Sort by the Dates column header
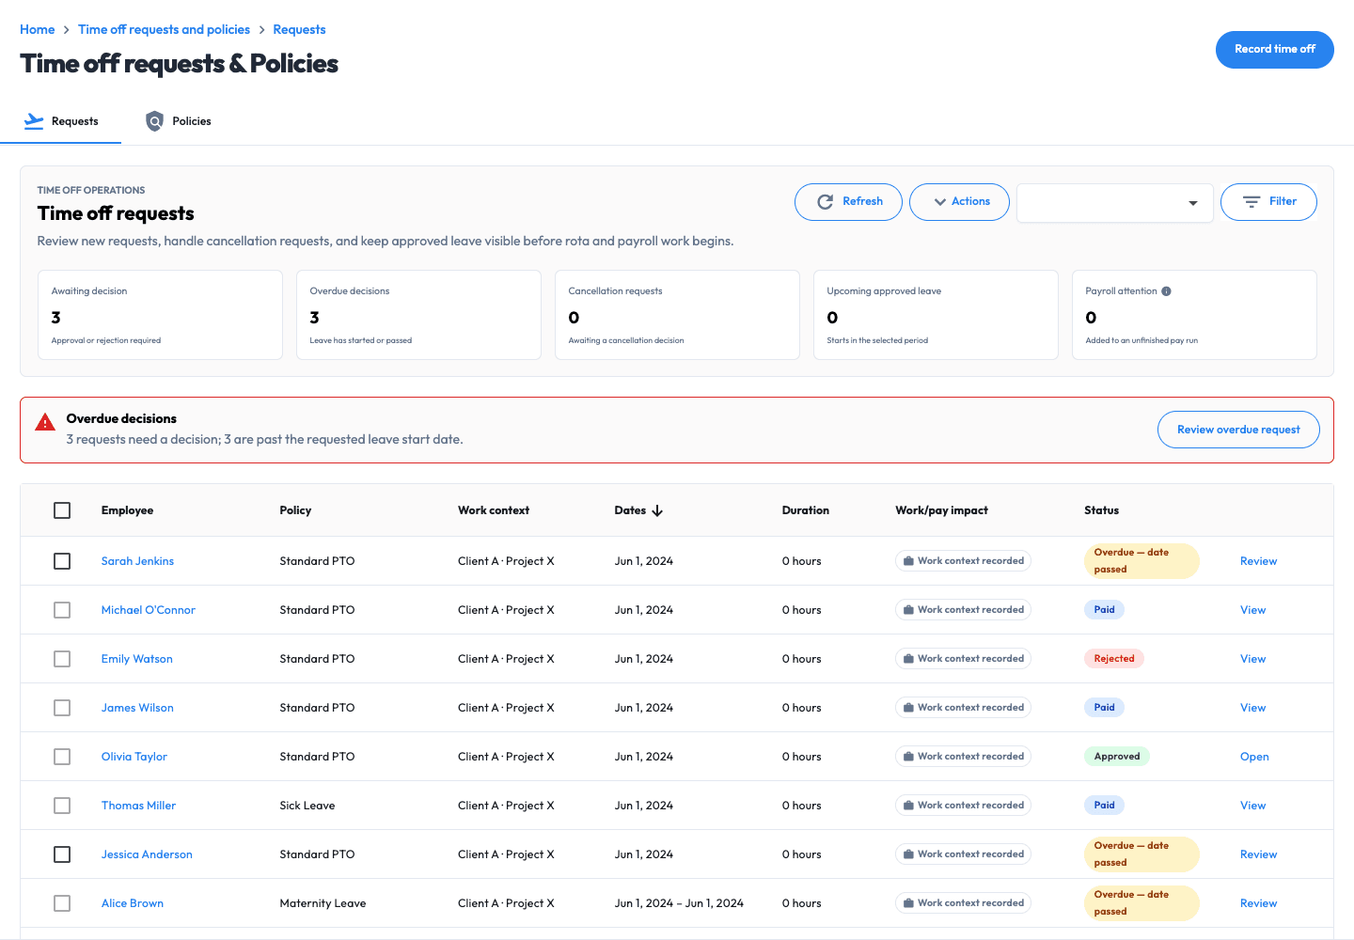The width and height of the screenshot is (1354, 940). [x=638, y=510]
